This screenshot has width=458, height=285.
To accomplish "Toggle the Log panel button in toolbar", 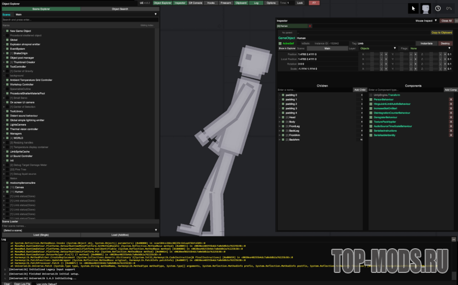I will click(x=256, y=3).
